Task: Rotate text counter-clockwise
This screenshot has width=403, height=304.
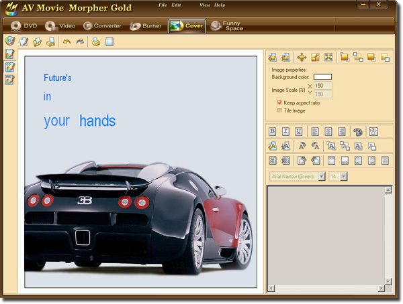Action: [x=315, y=146]
